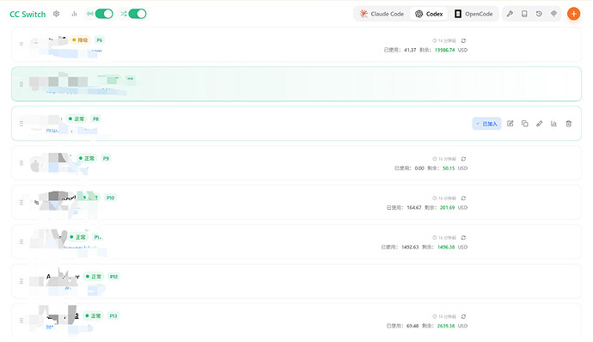Click the 正常 status badge on the P12 row

tap(94, 277)
